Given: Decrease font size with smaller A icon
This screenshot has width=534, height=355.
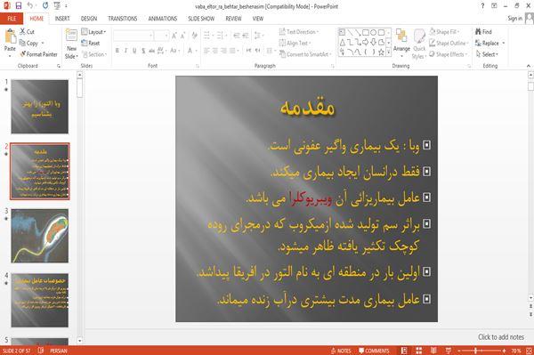Looking at the screenshot, I should point(183,36).
